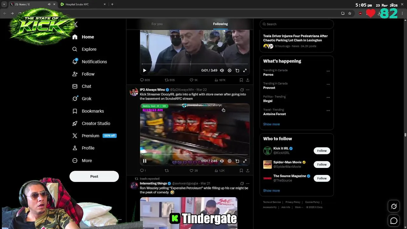Open Interesting things profile name
This screenshot has width=407, height=229.
tap(153, 184)
